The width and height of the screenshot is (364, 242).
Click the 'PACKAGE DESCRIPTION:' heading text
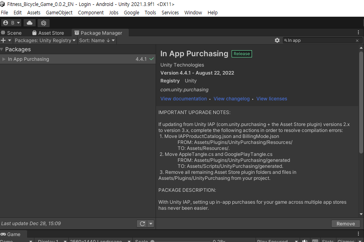187,190
